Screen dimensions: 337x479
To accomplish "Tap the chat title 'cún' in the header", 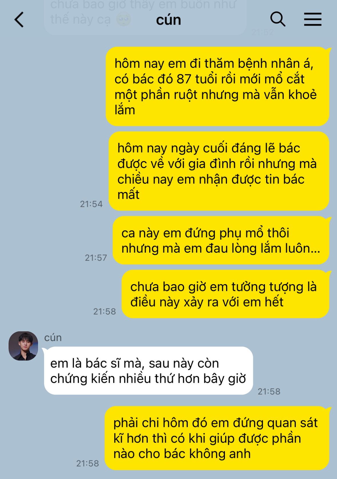I will coord(168,20).
